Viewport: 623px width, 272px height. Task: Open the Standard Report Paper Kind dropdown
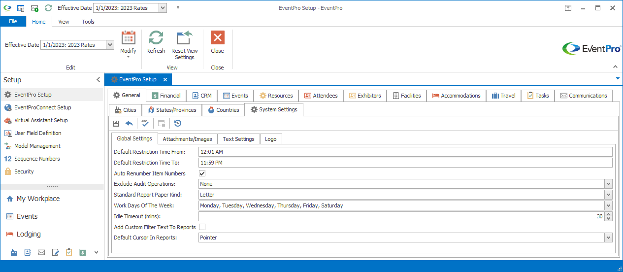[x=608, y=195]
